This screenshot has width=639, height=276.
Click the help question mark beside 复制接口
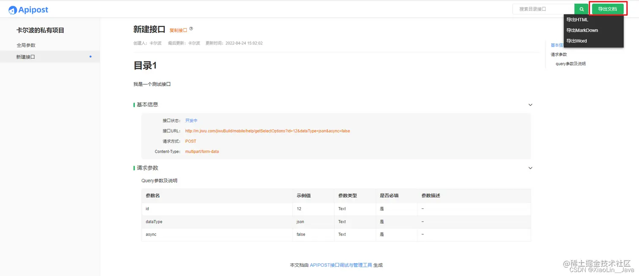coord(191,29)
